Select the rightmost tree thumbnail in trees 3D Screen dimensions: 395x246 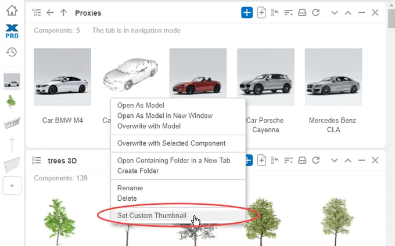[x=336, y=222]
